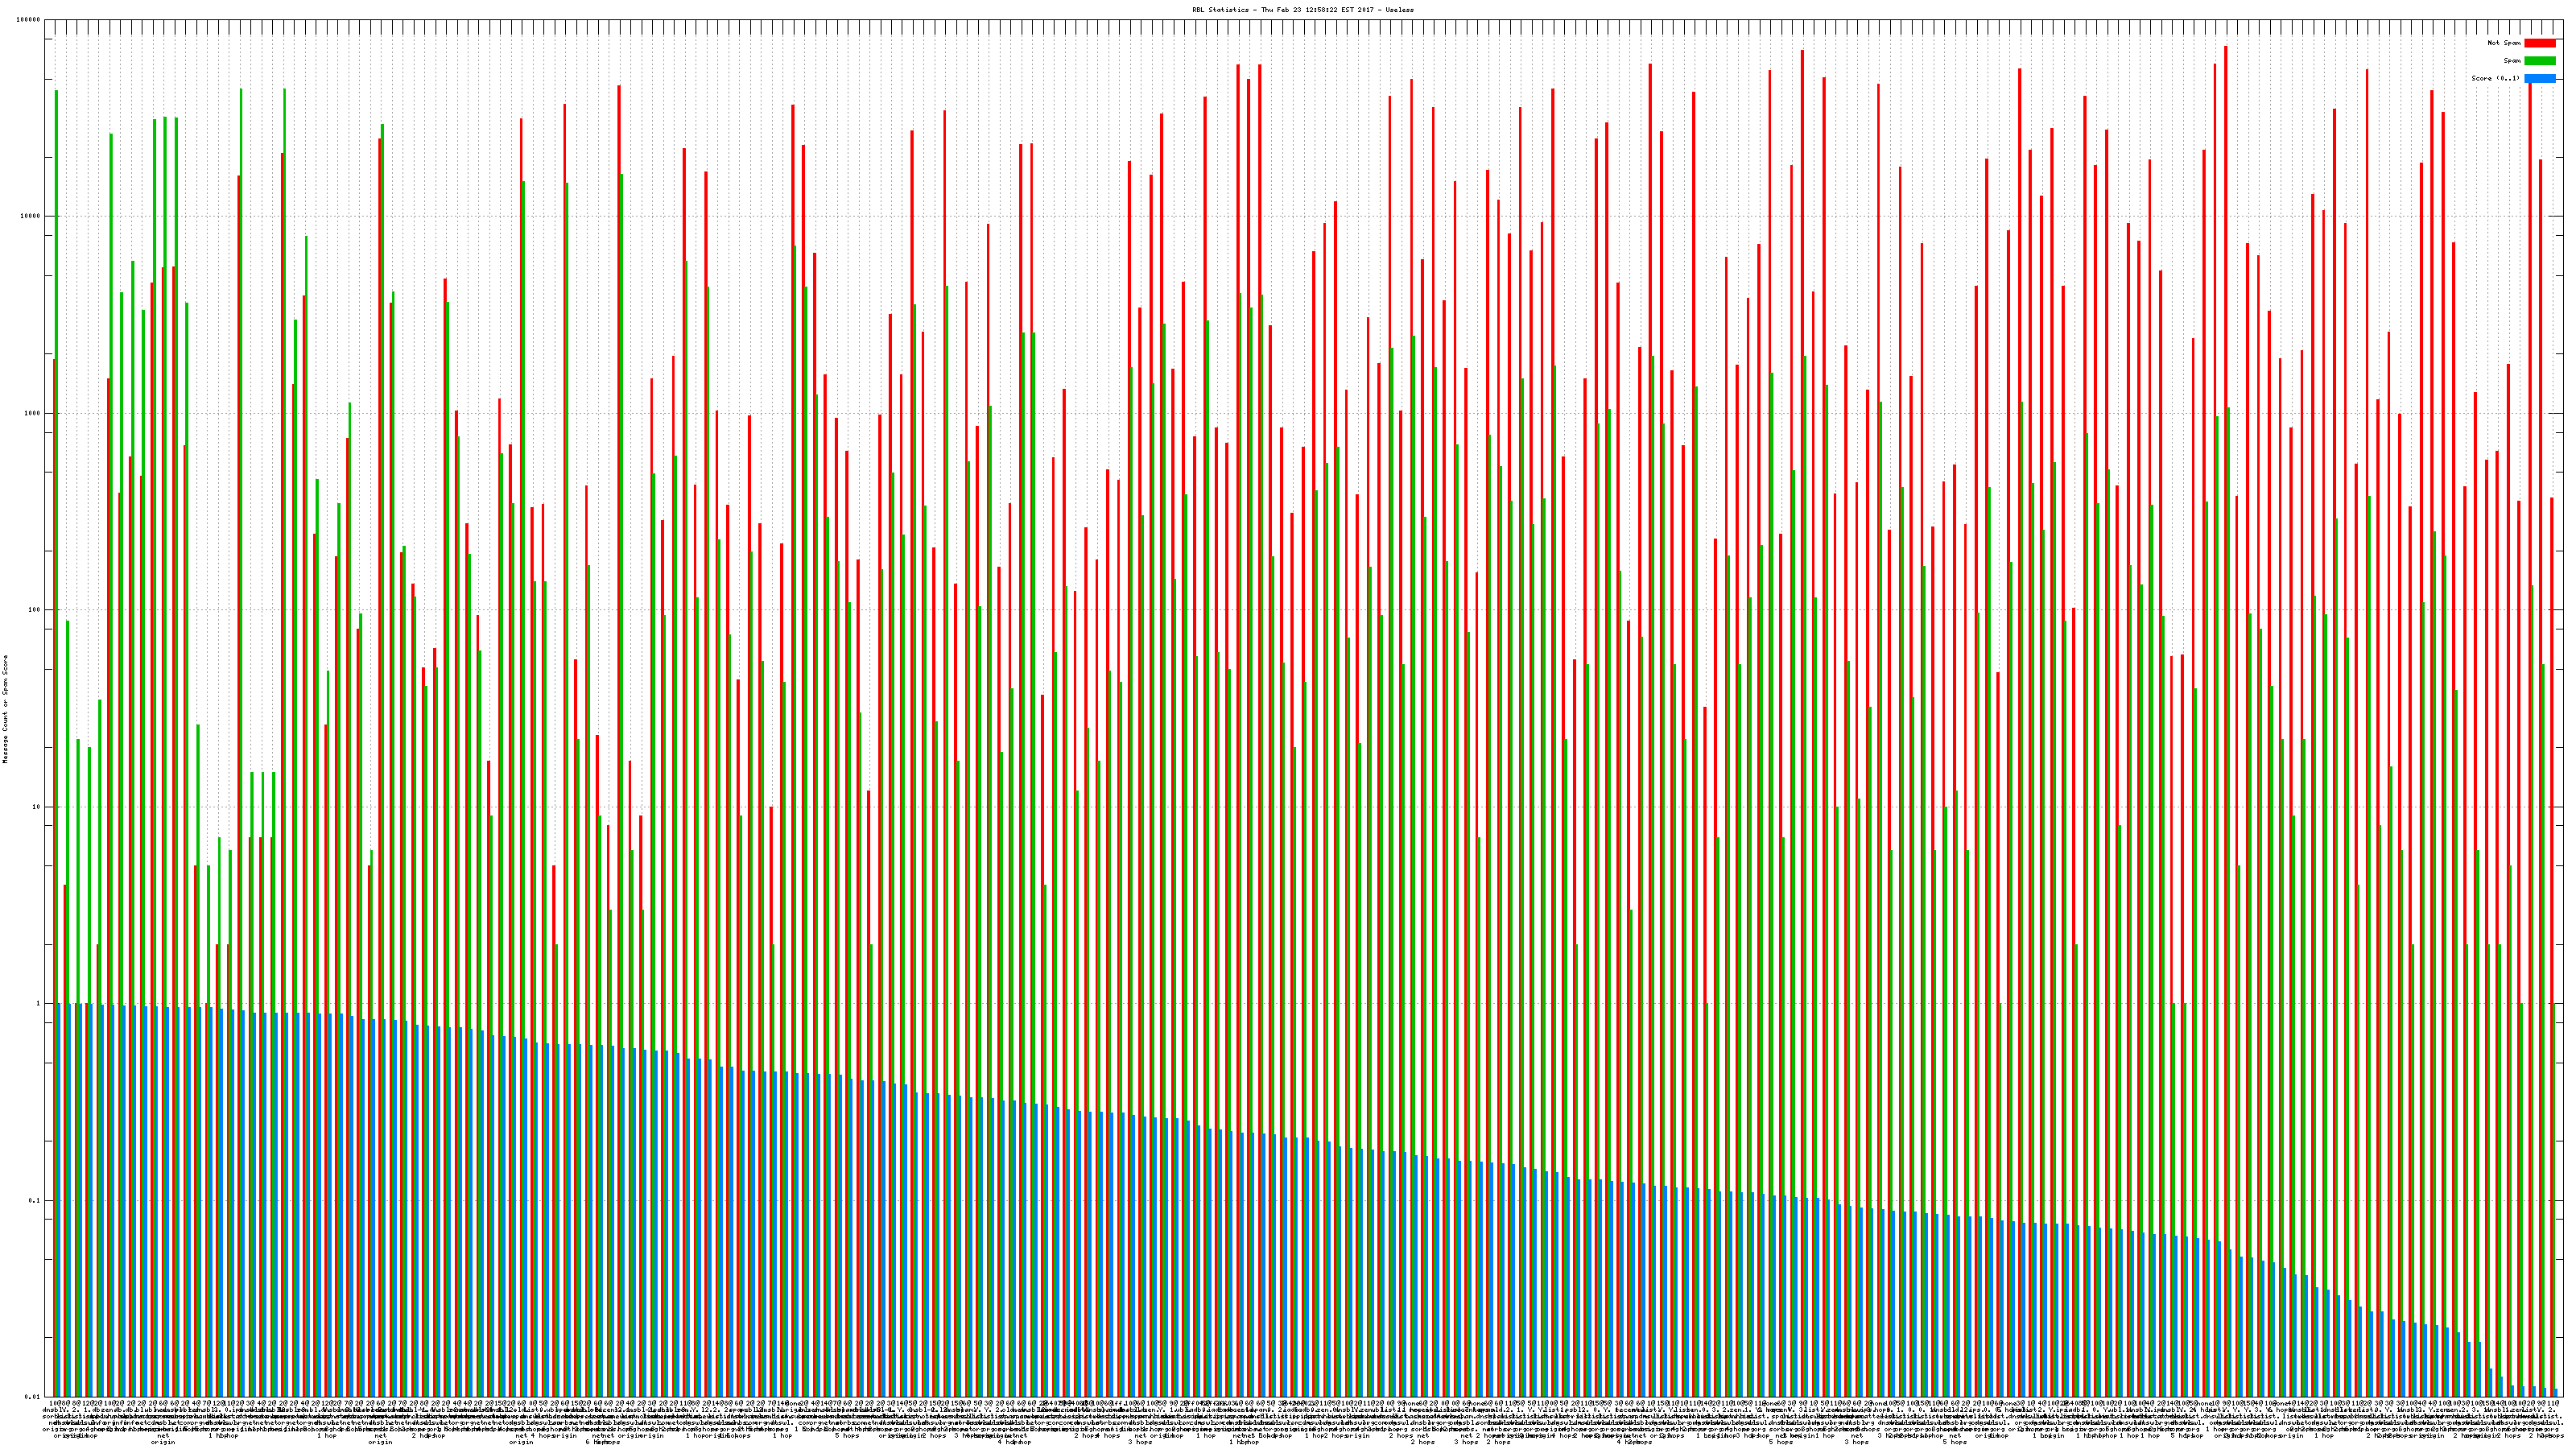Image resolution: width=2576 pixels, height=1449 pixels.
Task: Click the 100000 y-axis label
Action: click(30, 20)
